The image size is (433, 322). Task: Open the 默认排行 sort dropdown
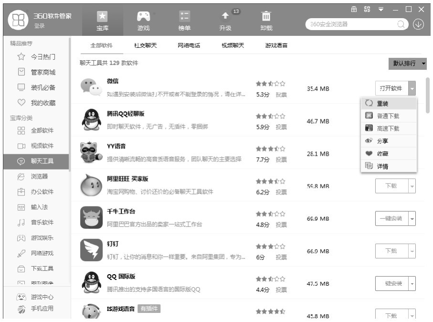click(x=407, y=64)
